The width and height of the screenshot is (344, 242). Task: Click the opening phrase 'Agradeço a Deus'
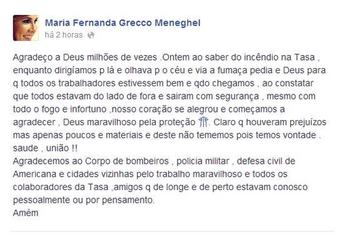point(49,58)
